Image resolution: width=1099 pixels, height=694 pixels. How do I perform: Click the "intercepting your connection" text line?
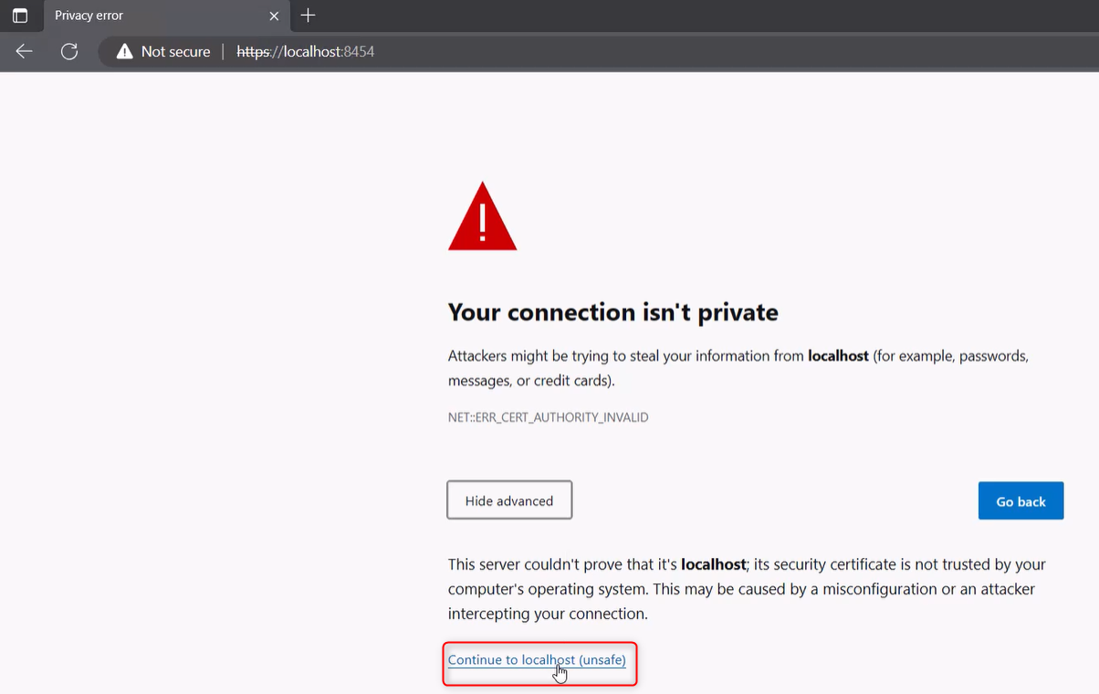(x=548, y=614)
